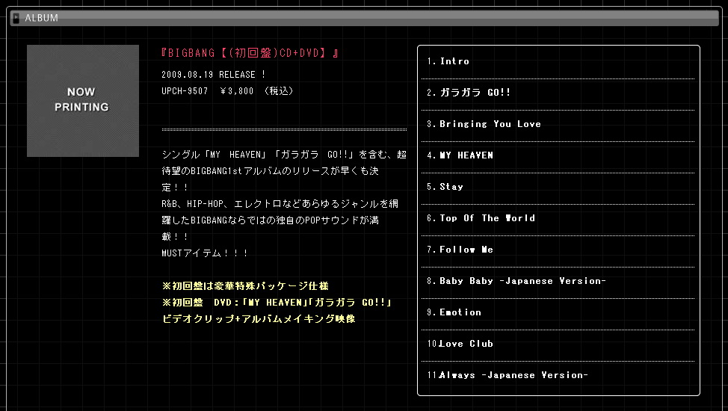Select track 1 Intro
The height and width of the screenshot is (411, 728).
tap(448, 61)
